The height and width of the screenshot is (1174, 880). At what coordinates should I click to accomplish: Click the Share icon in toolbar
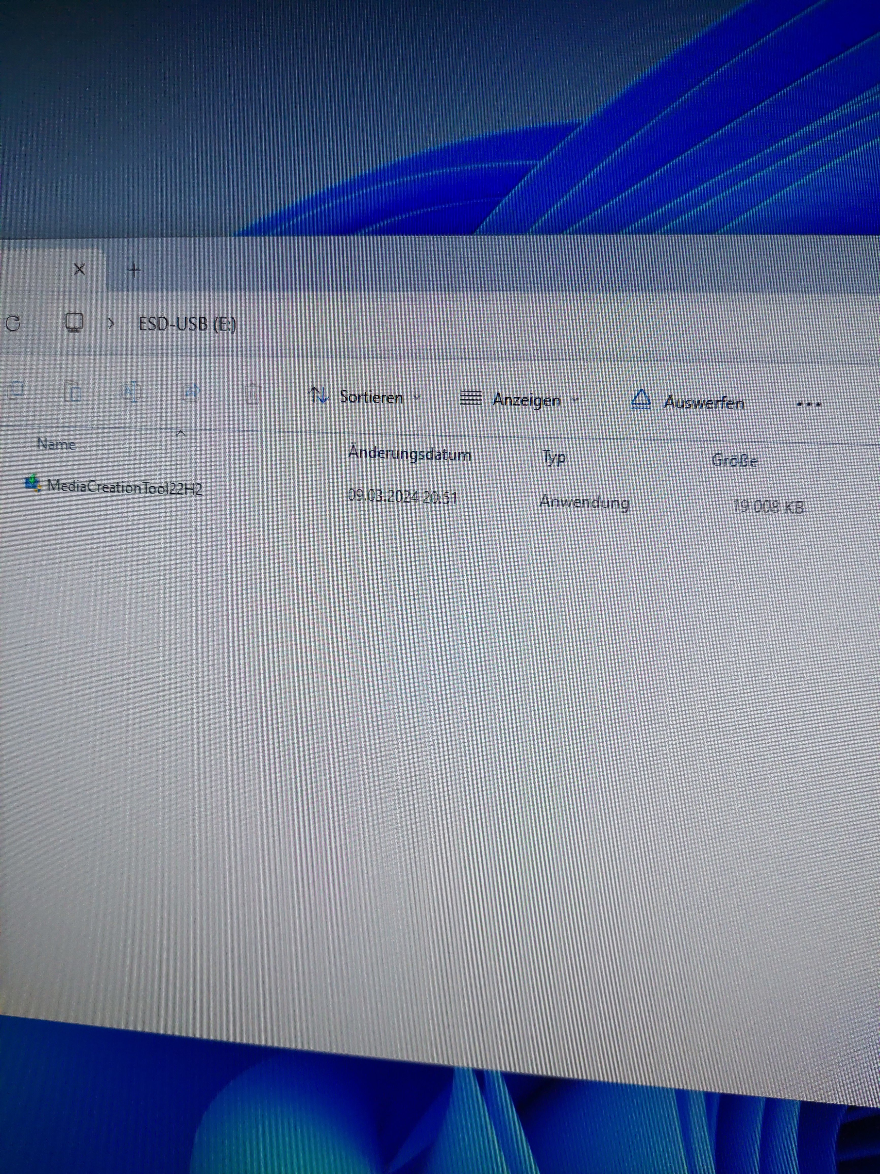191,393
